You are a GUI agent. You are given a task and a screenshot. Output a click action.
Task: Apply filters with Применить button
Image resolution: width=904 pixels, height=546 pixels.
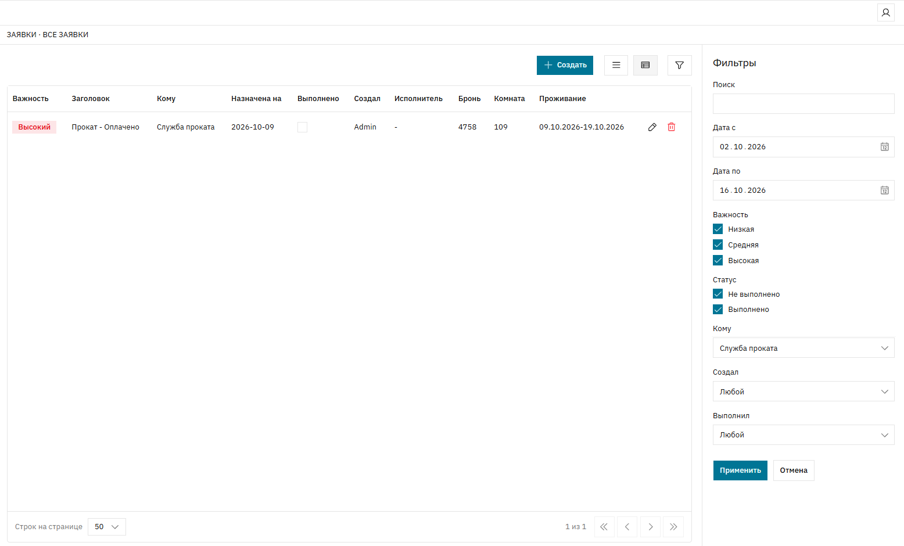(x=740, y=470)
